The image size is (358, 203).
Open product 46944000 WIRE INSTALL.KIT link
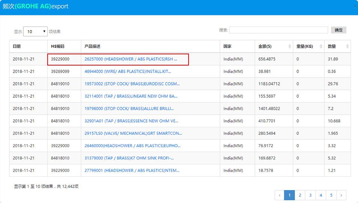[x=128, y=72]
